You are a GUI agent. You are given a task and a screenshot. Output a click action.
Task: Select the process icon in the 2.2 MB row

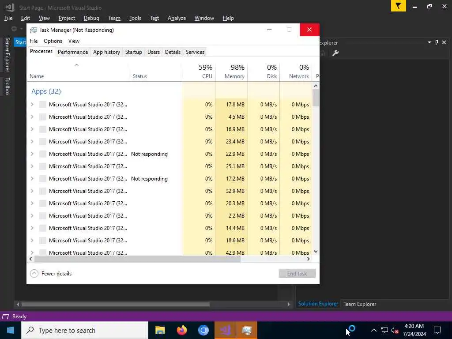pyautogui.click(x=43, y=215)
